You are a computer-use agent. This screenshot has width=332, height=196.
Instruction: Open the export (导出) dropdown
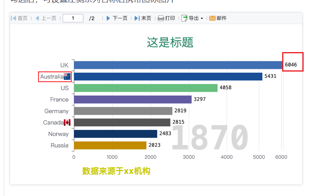(x=192, y=18)
